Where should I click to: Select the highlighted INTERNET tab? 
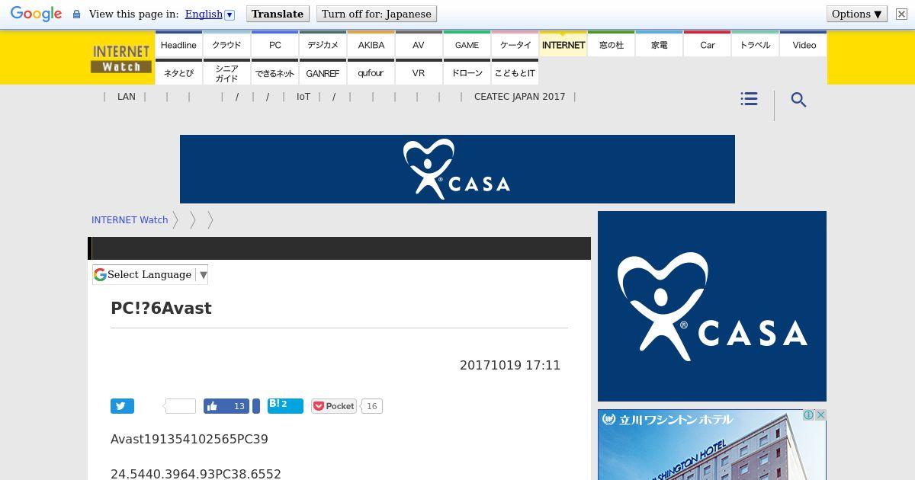(563, 43)
